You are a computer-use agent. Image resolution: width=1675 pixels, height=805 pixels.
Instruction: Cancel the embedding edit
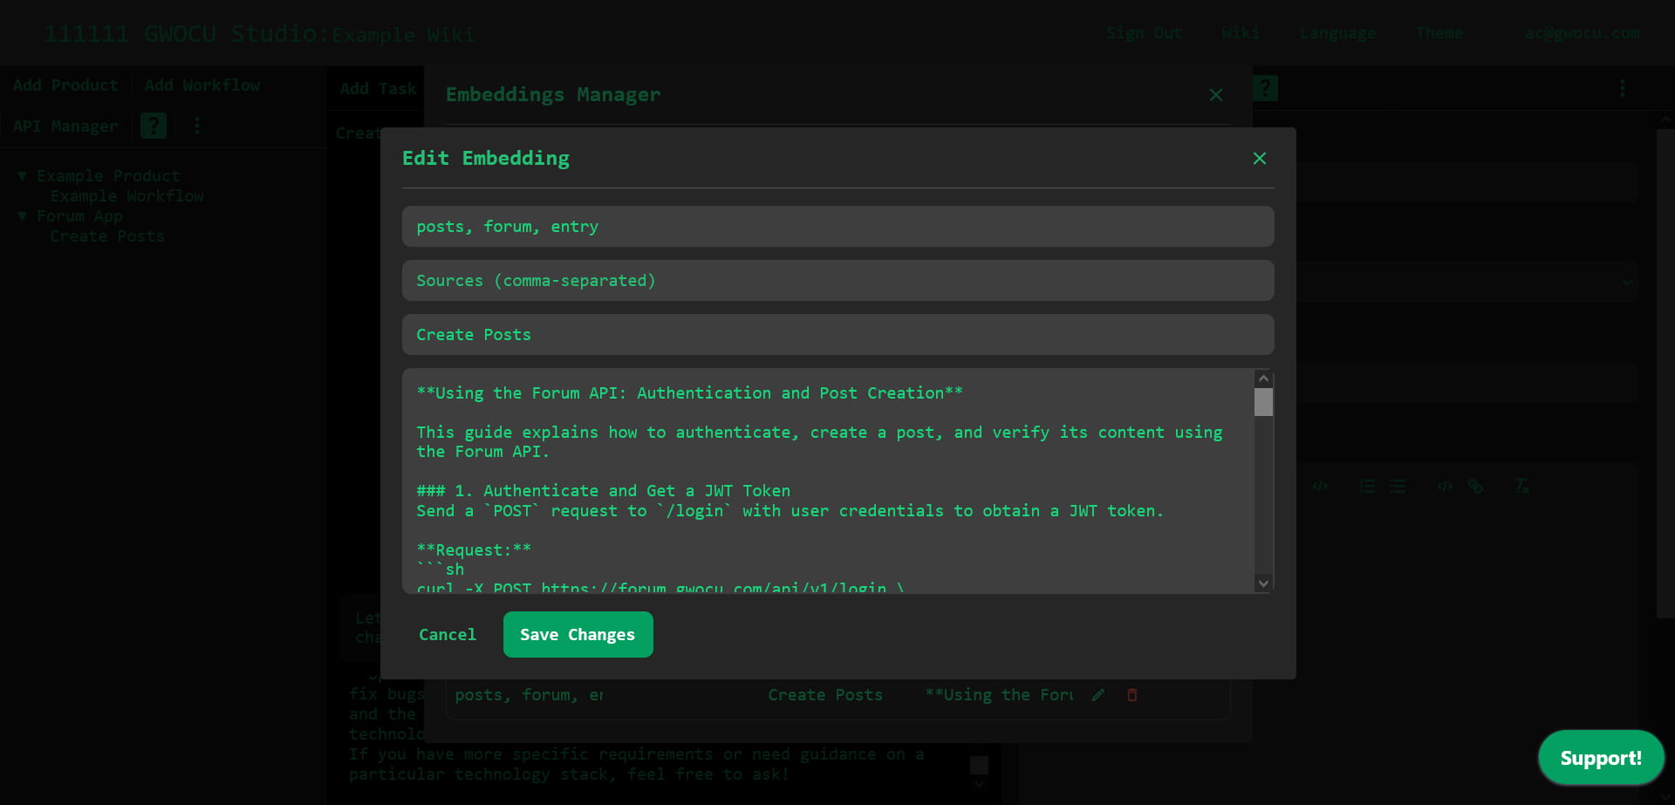coord(448,635)
